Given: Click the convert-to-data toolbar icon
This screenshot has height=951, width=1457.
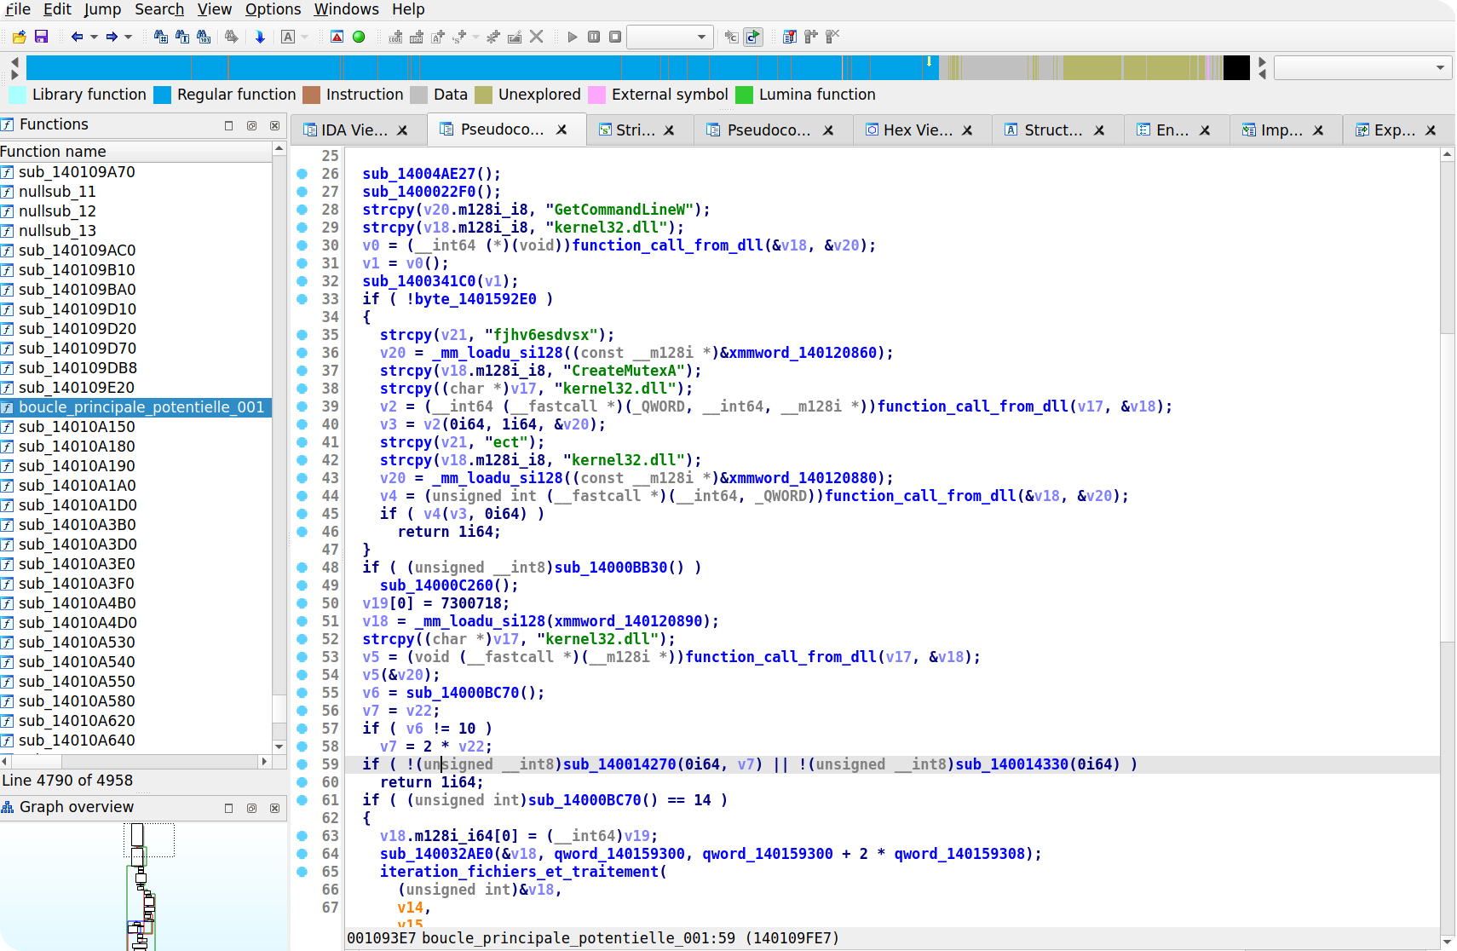Looking at the screenshot, I should click(x=417, y=37).
